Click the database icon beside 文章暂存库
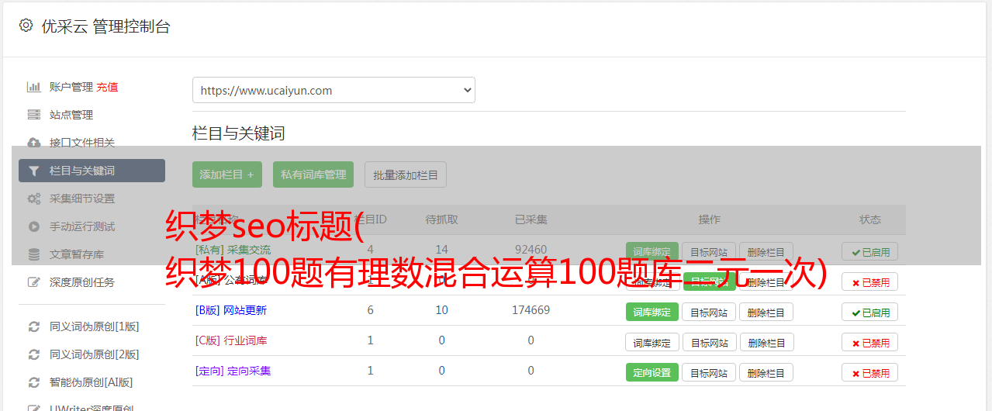The width and height of the screenshot is (992, 411). (x=33, y=254)
